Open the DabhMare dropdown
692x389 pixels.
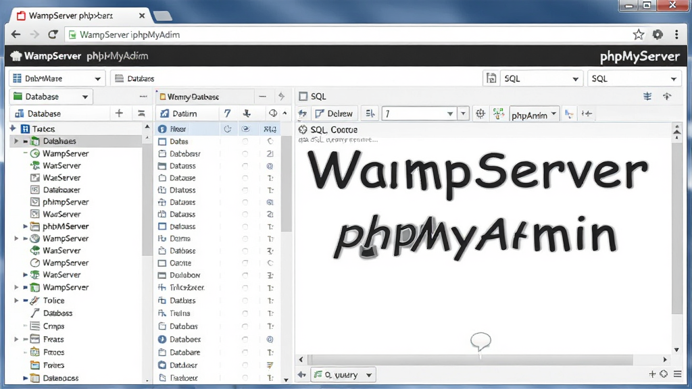57,78
